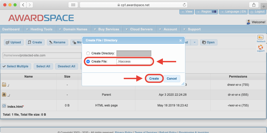The height and width of the screenshot is (133, 267).
Task: Click the Rename button
Action: (57, 42)
